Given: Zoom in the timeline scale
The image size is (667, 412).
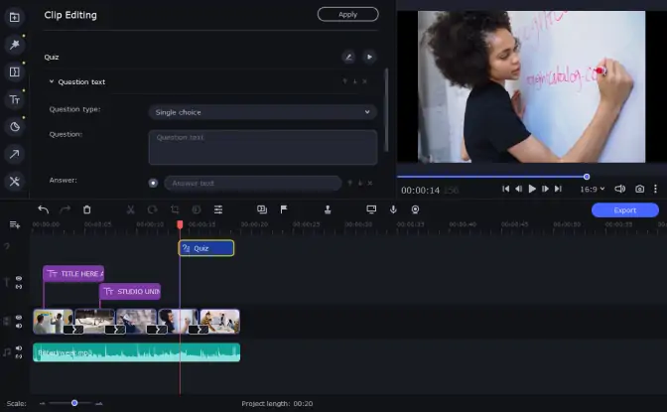Looking at the screenshot, I should click(x=98, y=403).
